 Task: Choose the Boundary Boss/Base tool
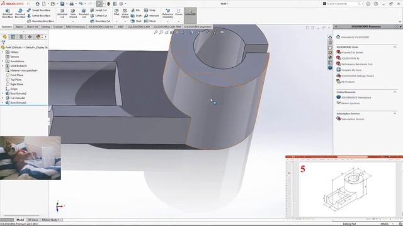point(40,21)
